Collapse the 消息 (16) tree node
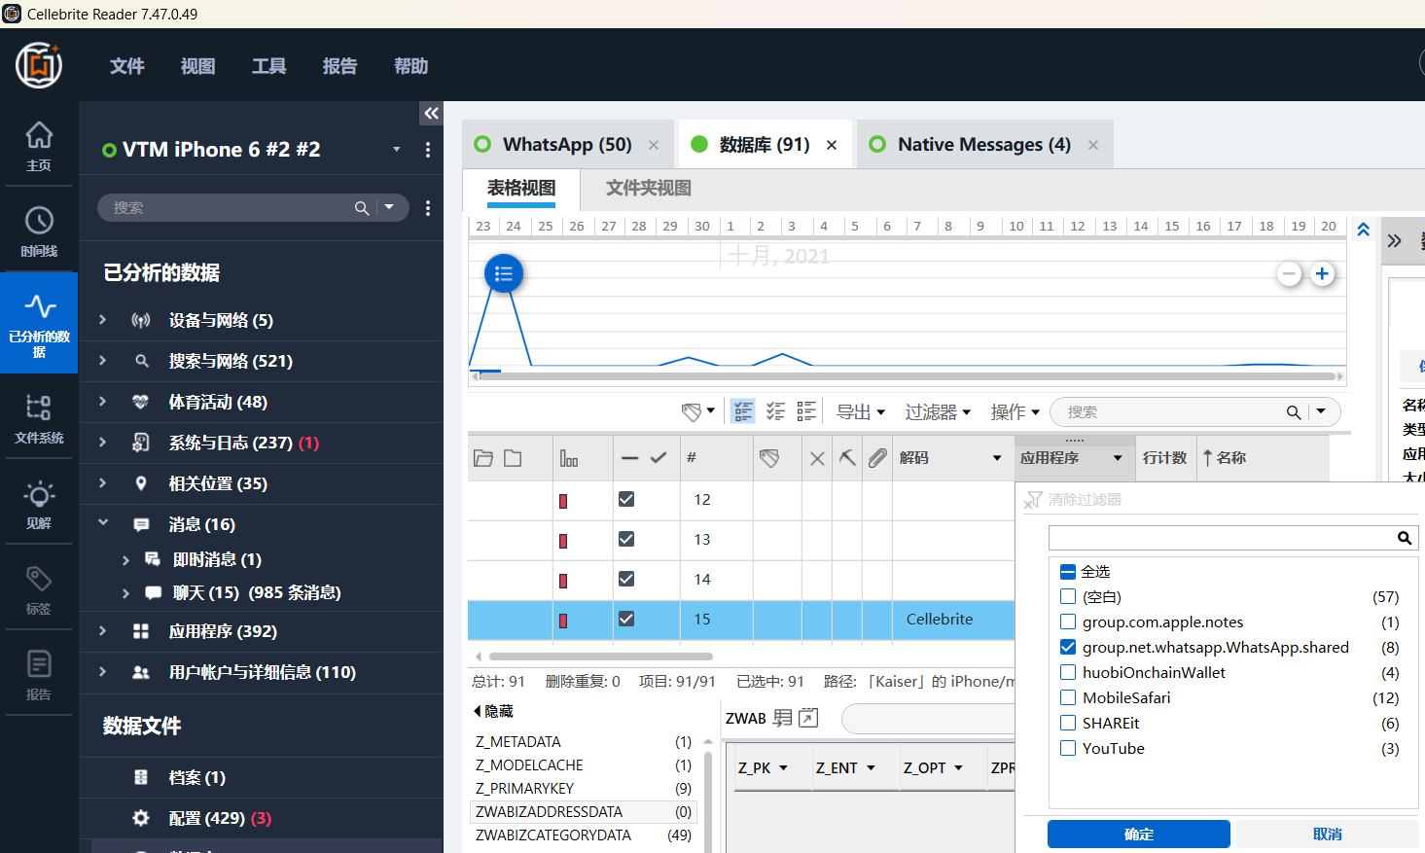The image size is (1425, 853). (x=102, y=523)
